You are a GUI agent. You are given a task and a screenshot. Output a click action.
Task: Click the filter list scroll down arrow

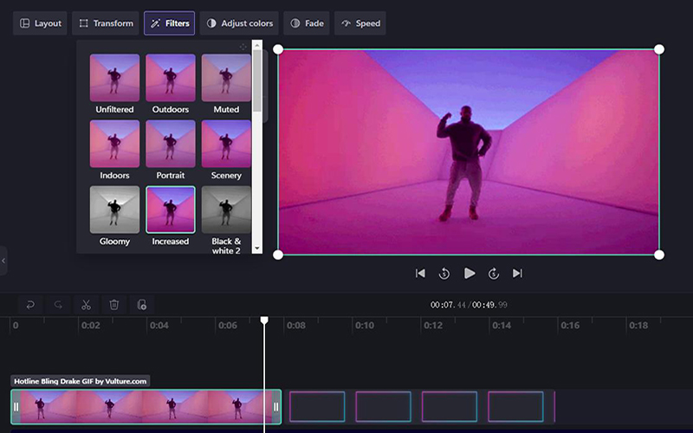pos(257,249)
